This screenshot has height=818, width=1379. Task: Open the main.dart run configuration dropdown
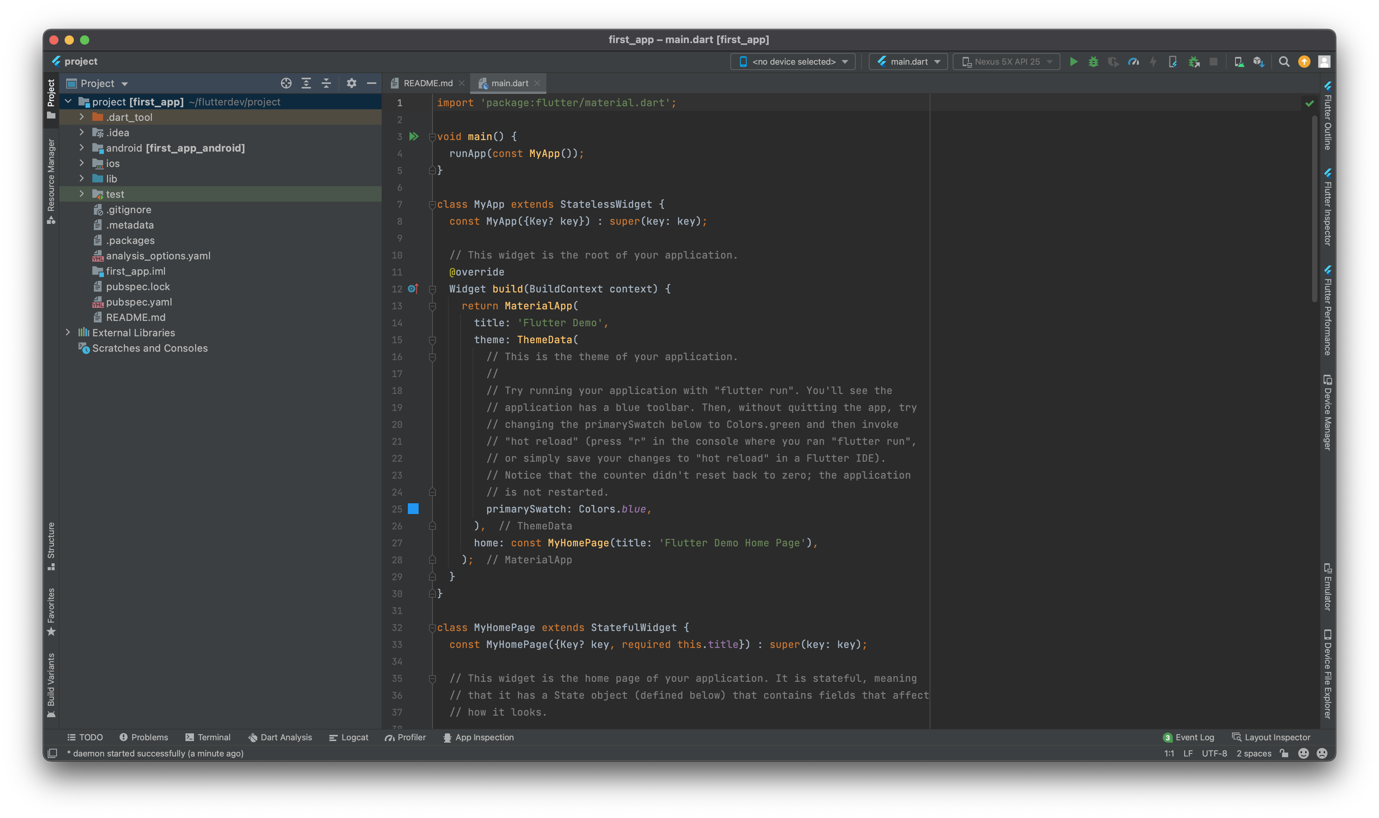tap(908, 62)
